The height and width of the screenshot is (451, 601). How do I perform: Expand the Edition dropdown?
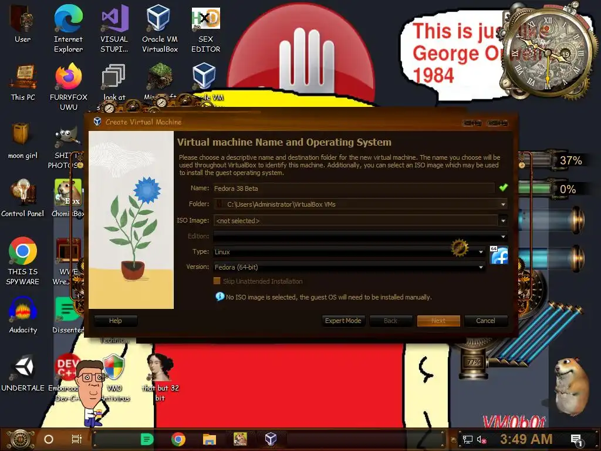pos(503,236)
